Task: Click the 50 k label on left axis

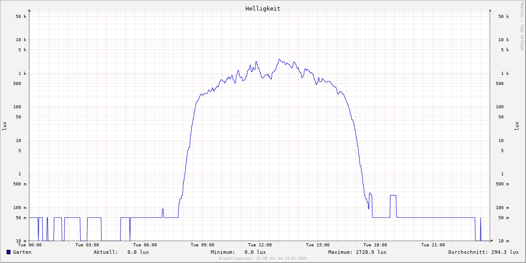Action: [x=21, y=17]
